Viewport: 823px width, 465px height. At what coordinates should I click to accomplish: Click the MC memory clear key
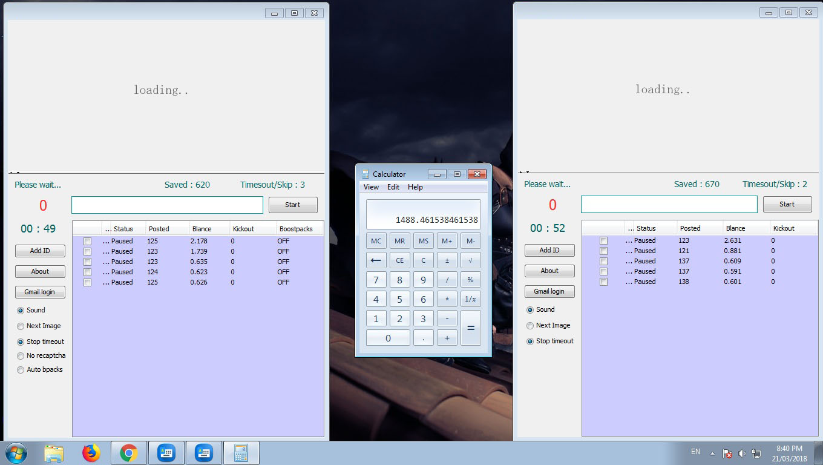click(x=376, y=241)
